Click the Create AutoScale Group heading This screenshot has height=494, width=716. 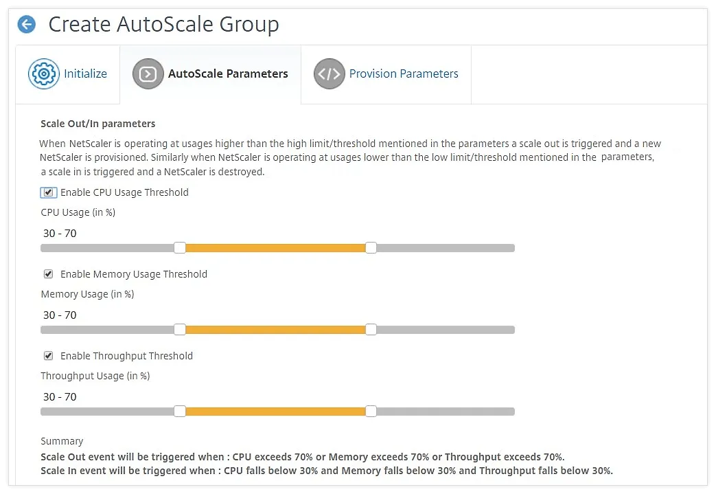163,25
